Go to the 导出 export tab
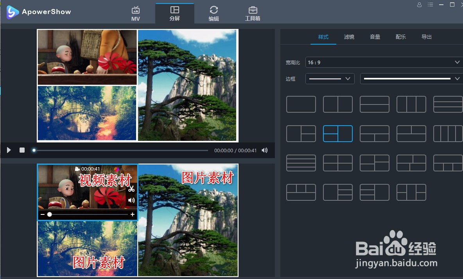The image size is (463, 279). pyautogui.click(x=426, y=37)
